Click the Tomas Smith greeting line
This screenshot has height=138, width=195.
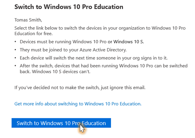click(28, 20)
